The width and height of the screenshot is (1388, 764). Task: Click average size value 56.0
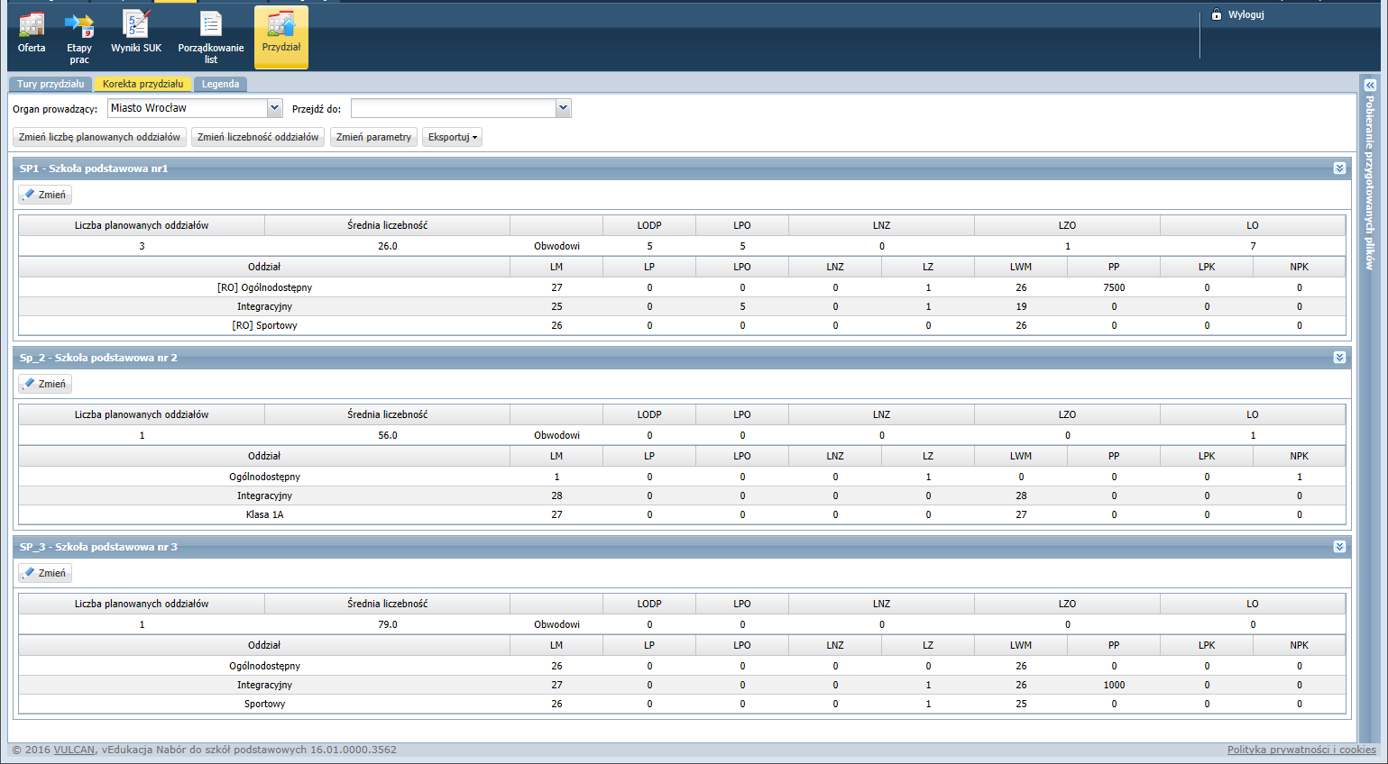tap(388, 435)
